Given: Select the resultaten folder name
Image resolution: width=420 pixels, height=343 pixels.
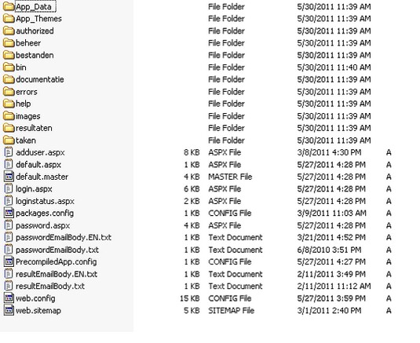Looking at the screenshot, I should [x=34, y=128].
